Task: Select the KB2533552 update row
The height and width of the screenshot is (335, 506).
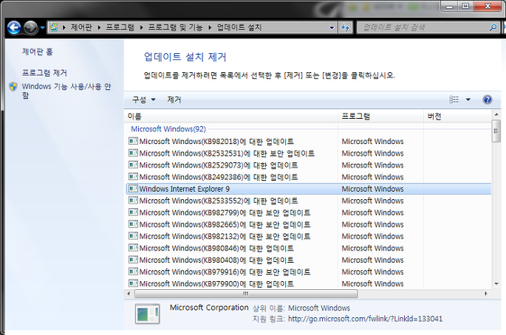Action: [308, 201]
